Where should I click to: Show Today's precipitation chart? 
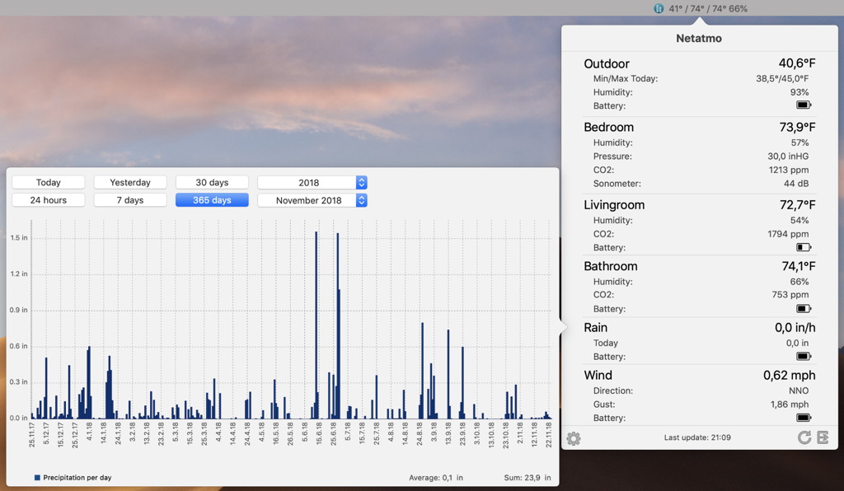[49, 182]
